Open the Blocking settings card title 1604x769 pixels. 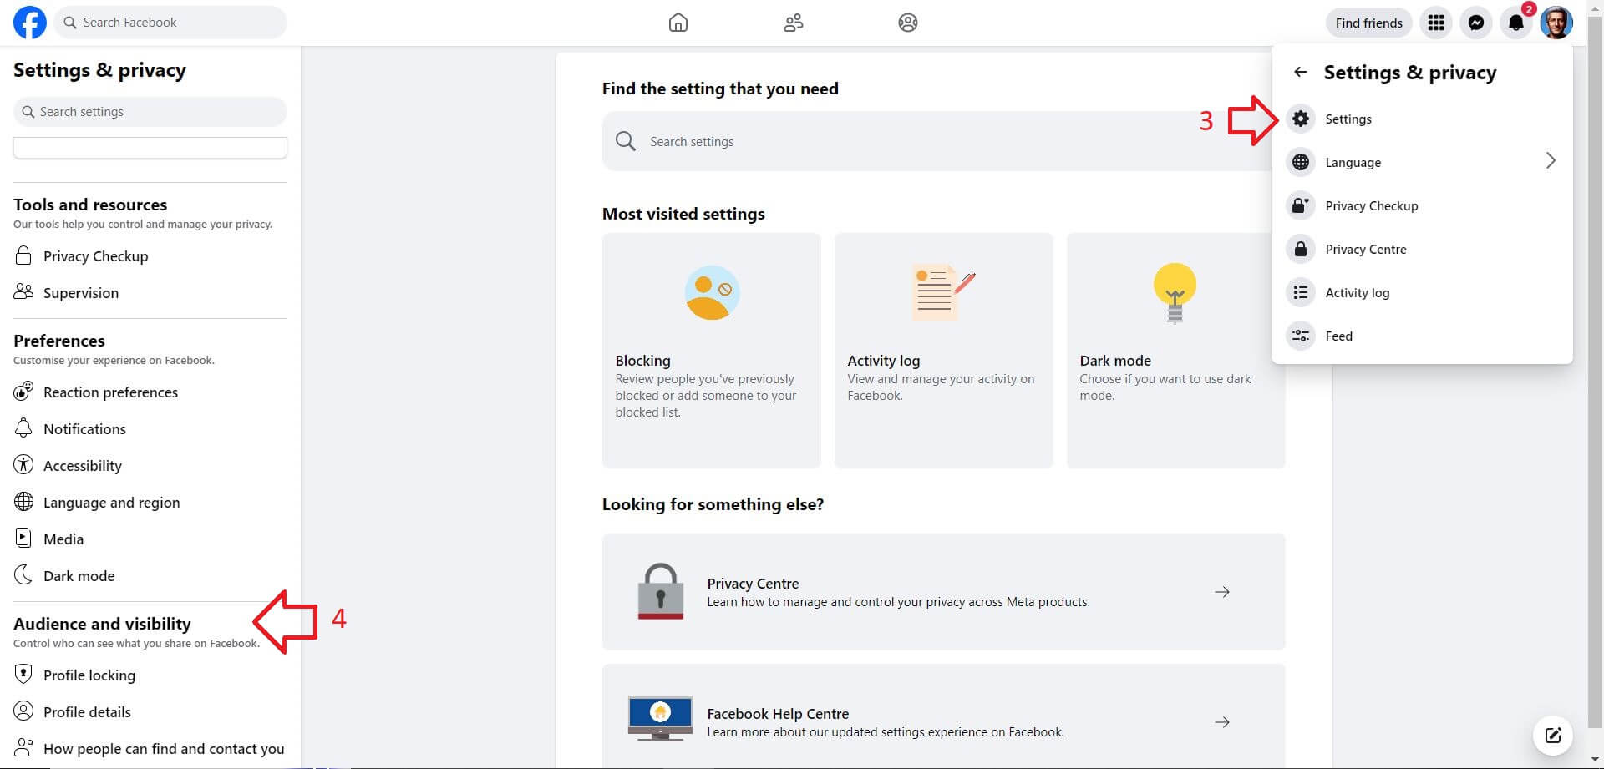tap(642, 361)
